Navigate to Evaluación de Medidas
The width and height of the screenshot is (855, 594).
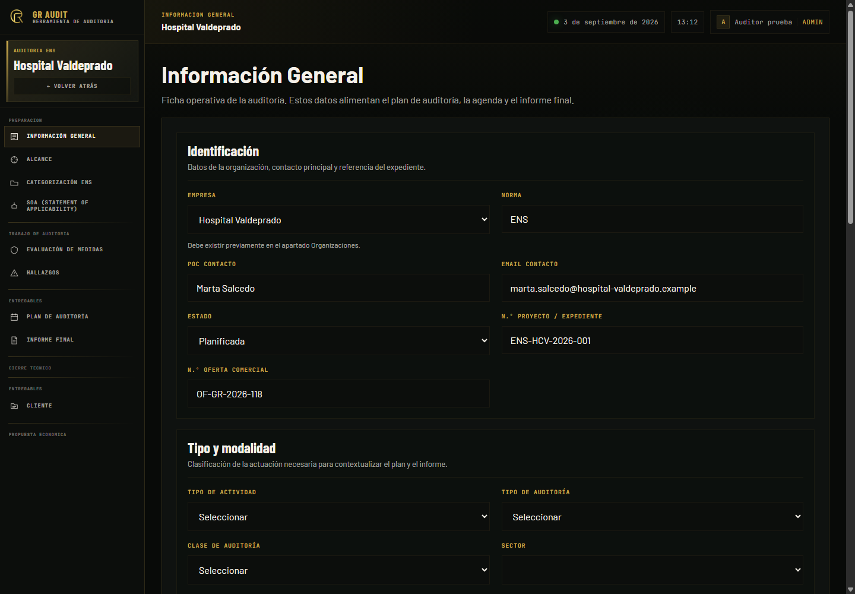pyautogui.click(x=72, y=250)
